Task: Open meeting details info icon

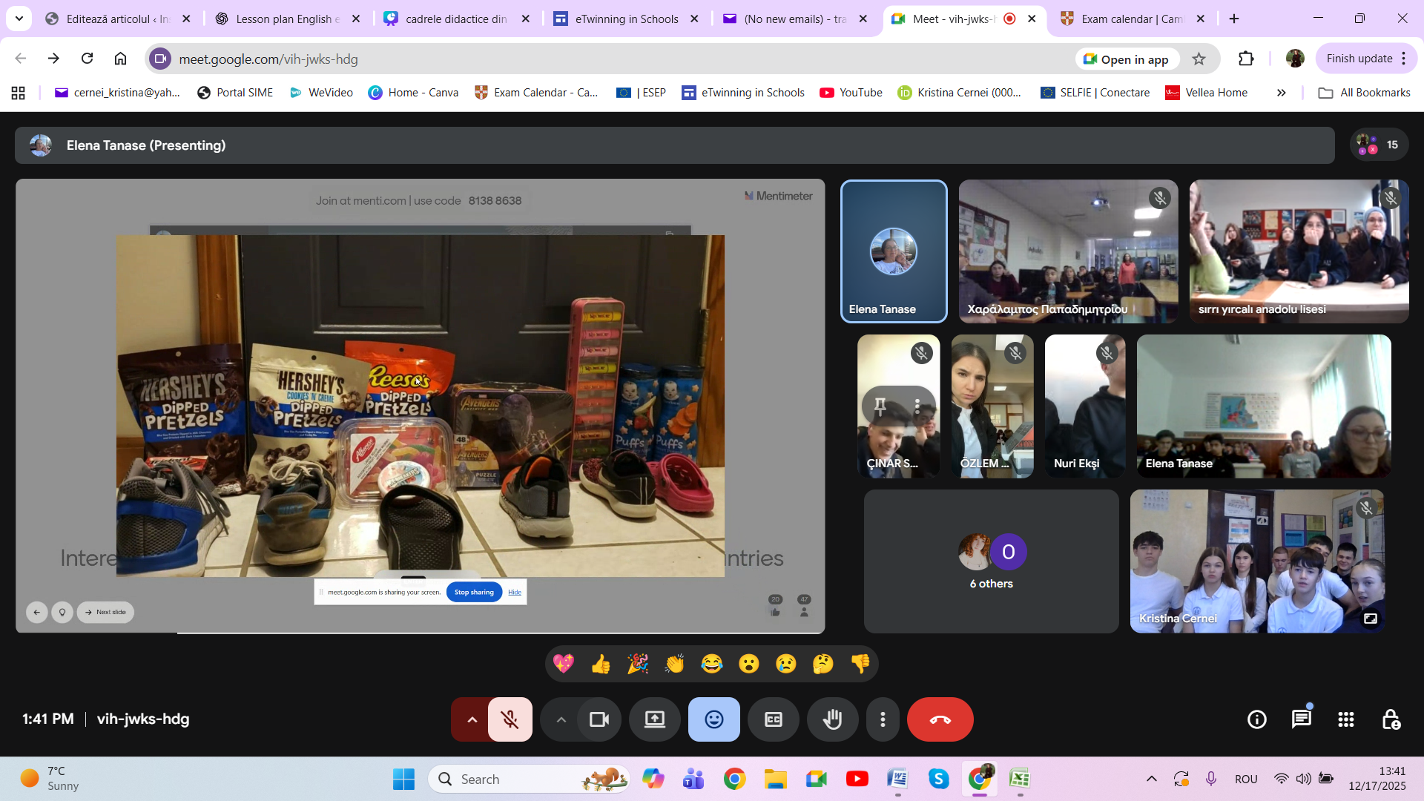Action: [1256, 719]
